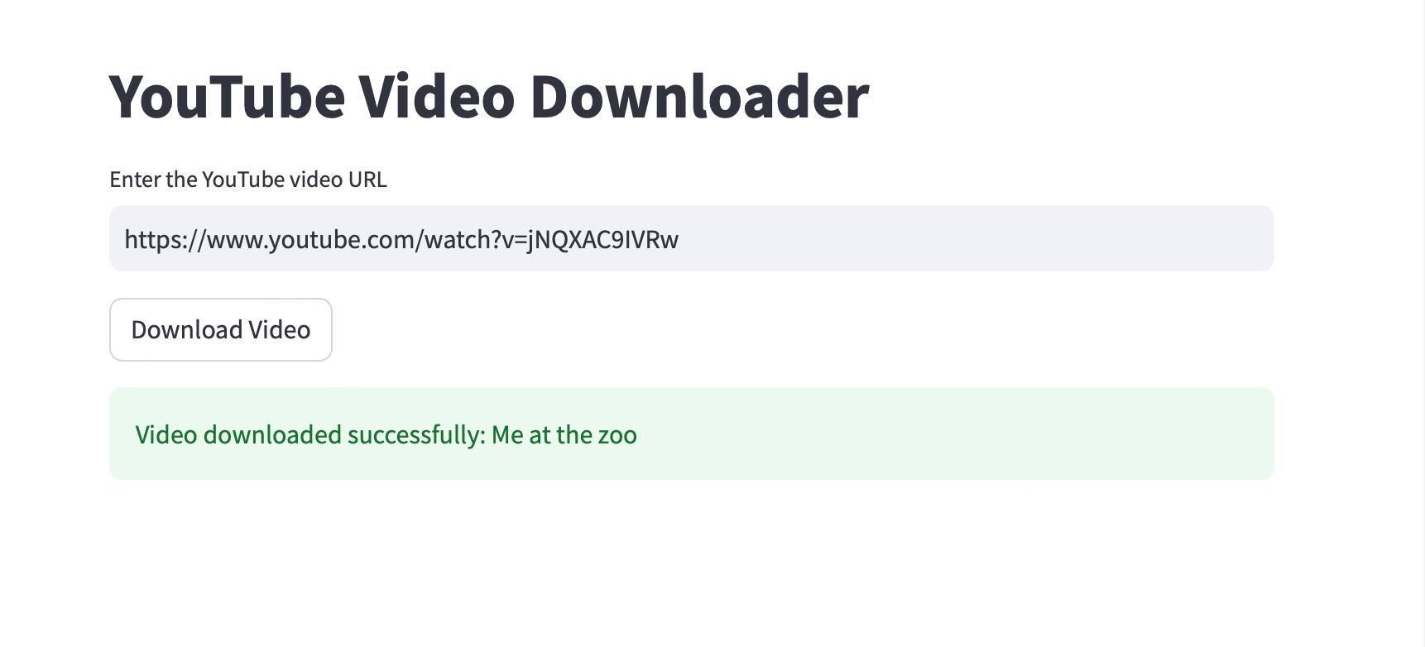Image resolution: width=1425 pixels, height=647 pixels.
Task: Click the 'Video downloaded successfully' notification
Action: 386,434
